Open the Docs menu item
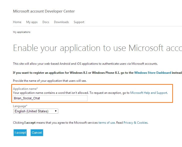182x147 pixels. point(46,22)
